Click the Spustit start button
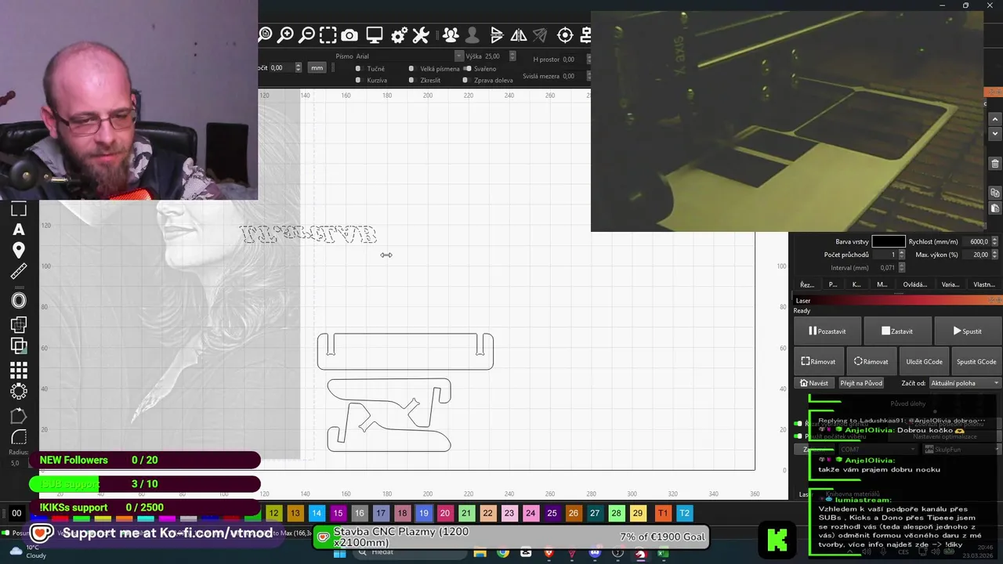 point(967,331)
